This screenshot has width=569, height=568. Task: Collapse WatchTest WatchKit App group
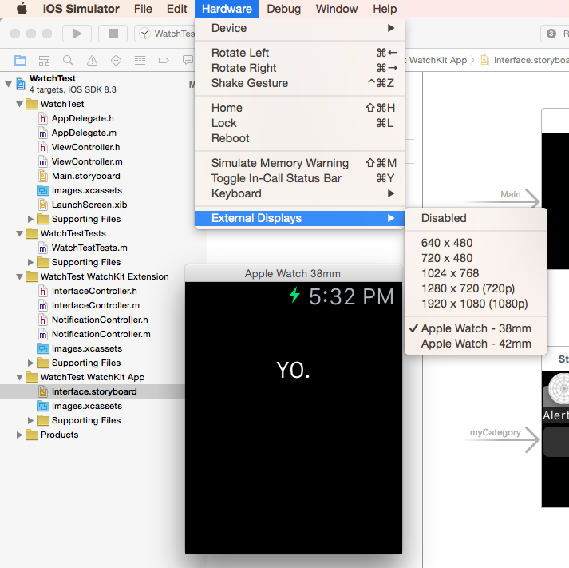pos(20,377)
